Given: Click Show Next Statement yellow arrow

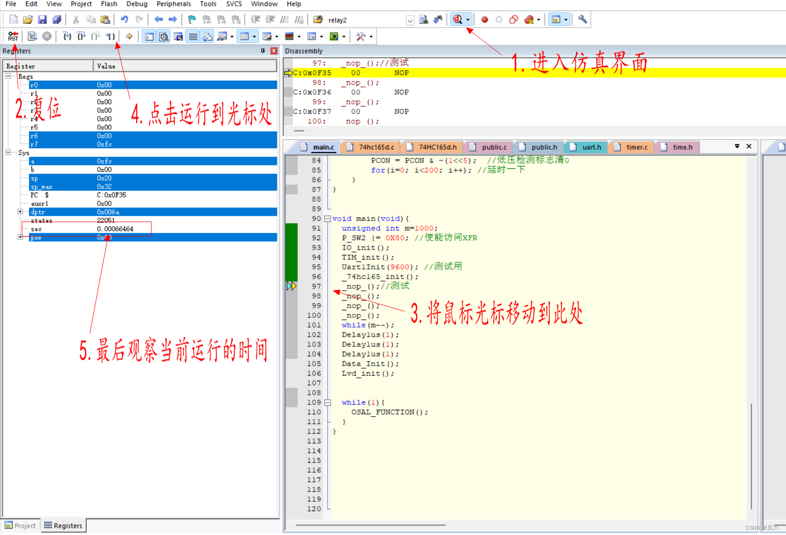Looking at the screenshot, I should click(x=129, y=36).
